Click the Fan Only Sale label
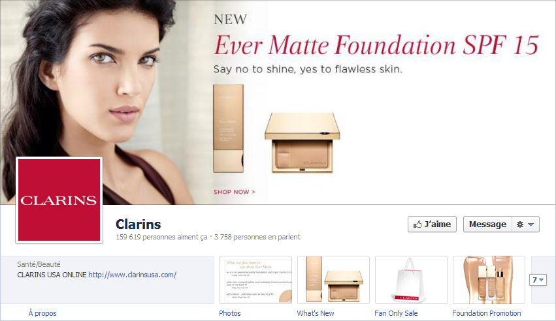This screenshot has height=321, width=556. (x=396, y=313)
